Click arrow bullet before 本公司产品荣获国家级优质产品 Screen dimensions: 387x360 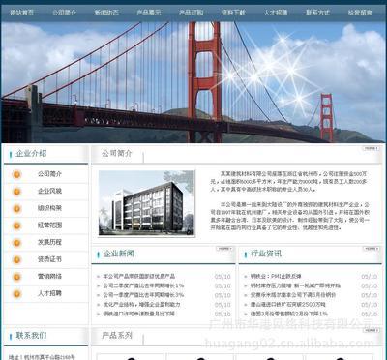coord(99,277)
